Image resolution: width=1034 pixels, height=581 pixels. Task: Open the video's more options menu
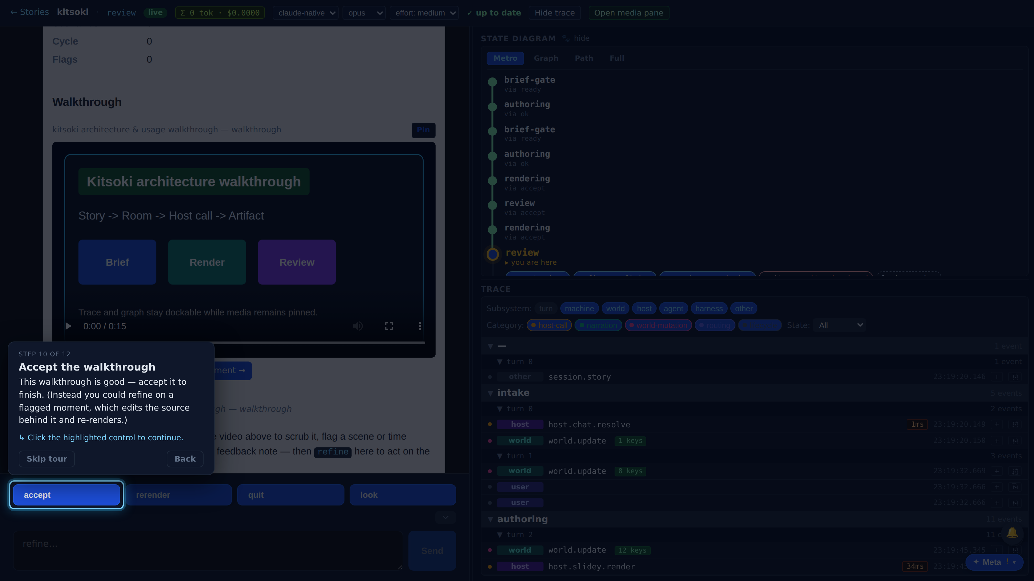coord(420,326)
